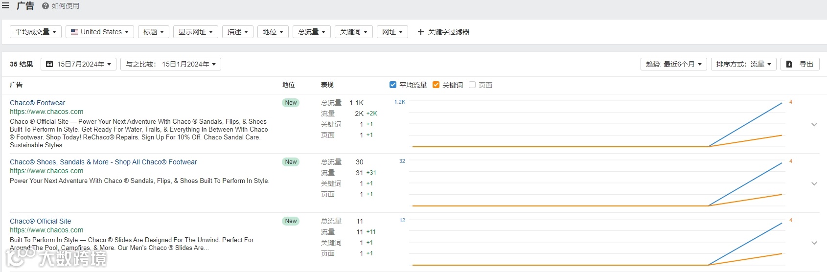Open the 总流量 filter menu
The image size is (827, 272).
312,32
